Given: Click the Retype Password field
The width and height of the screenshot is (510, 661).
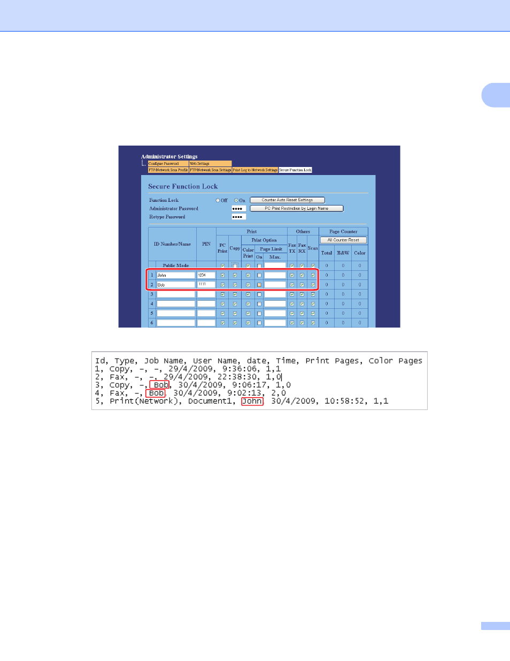Looking at the screenshot, I should (x=238, y=217).
